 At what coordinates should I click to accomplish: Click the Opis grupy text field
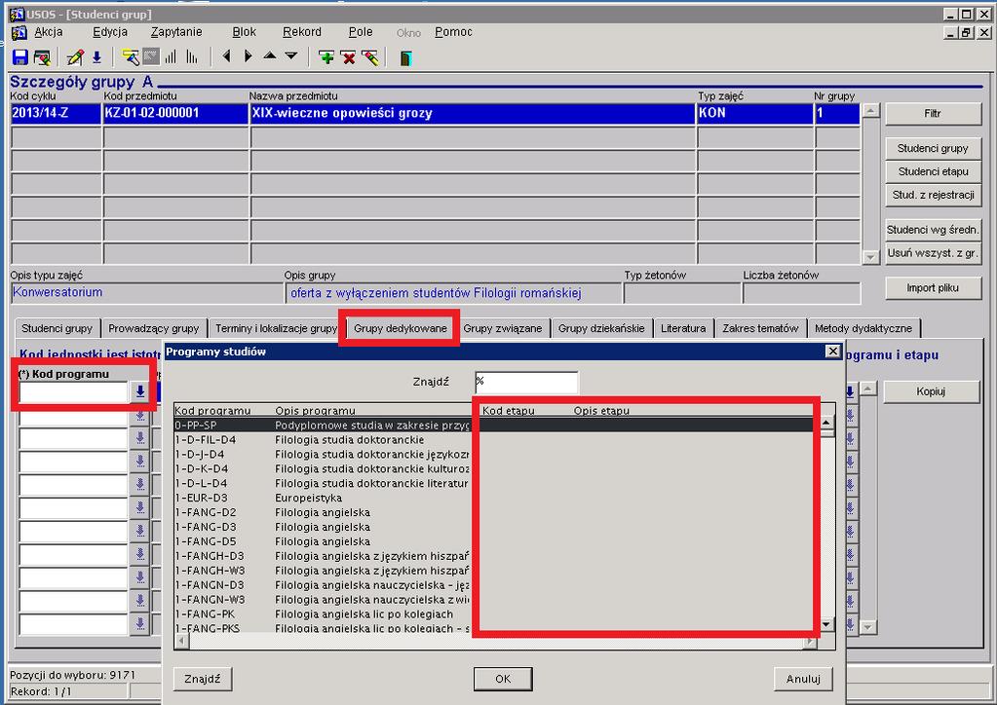click(453, 293)
